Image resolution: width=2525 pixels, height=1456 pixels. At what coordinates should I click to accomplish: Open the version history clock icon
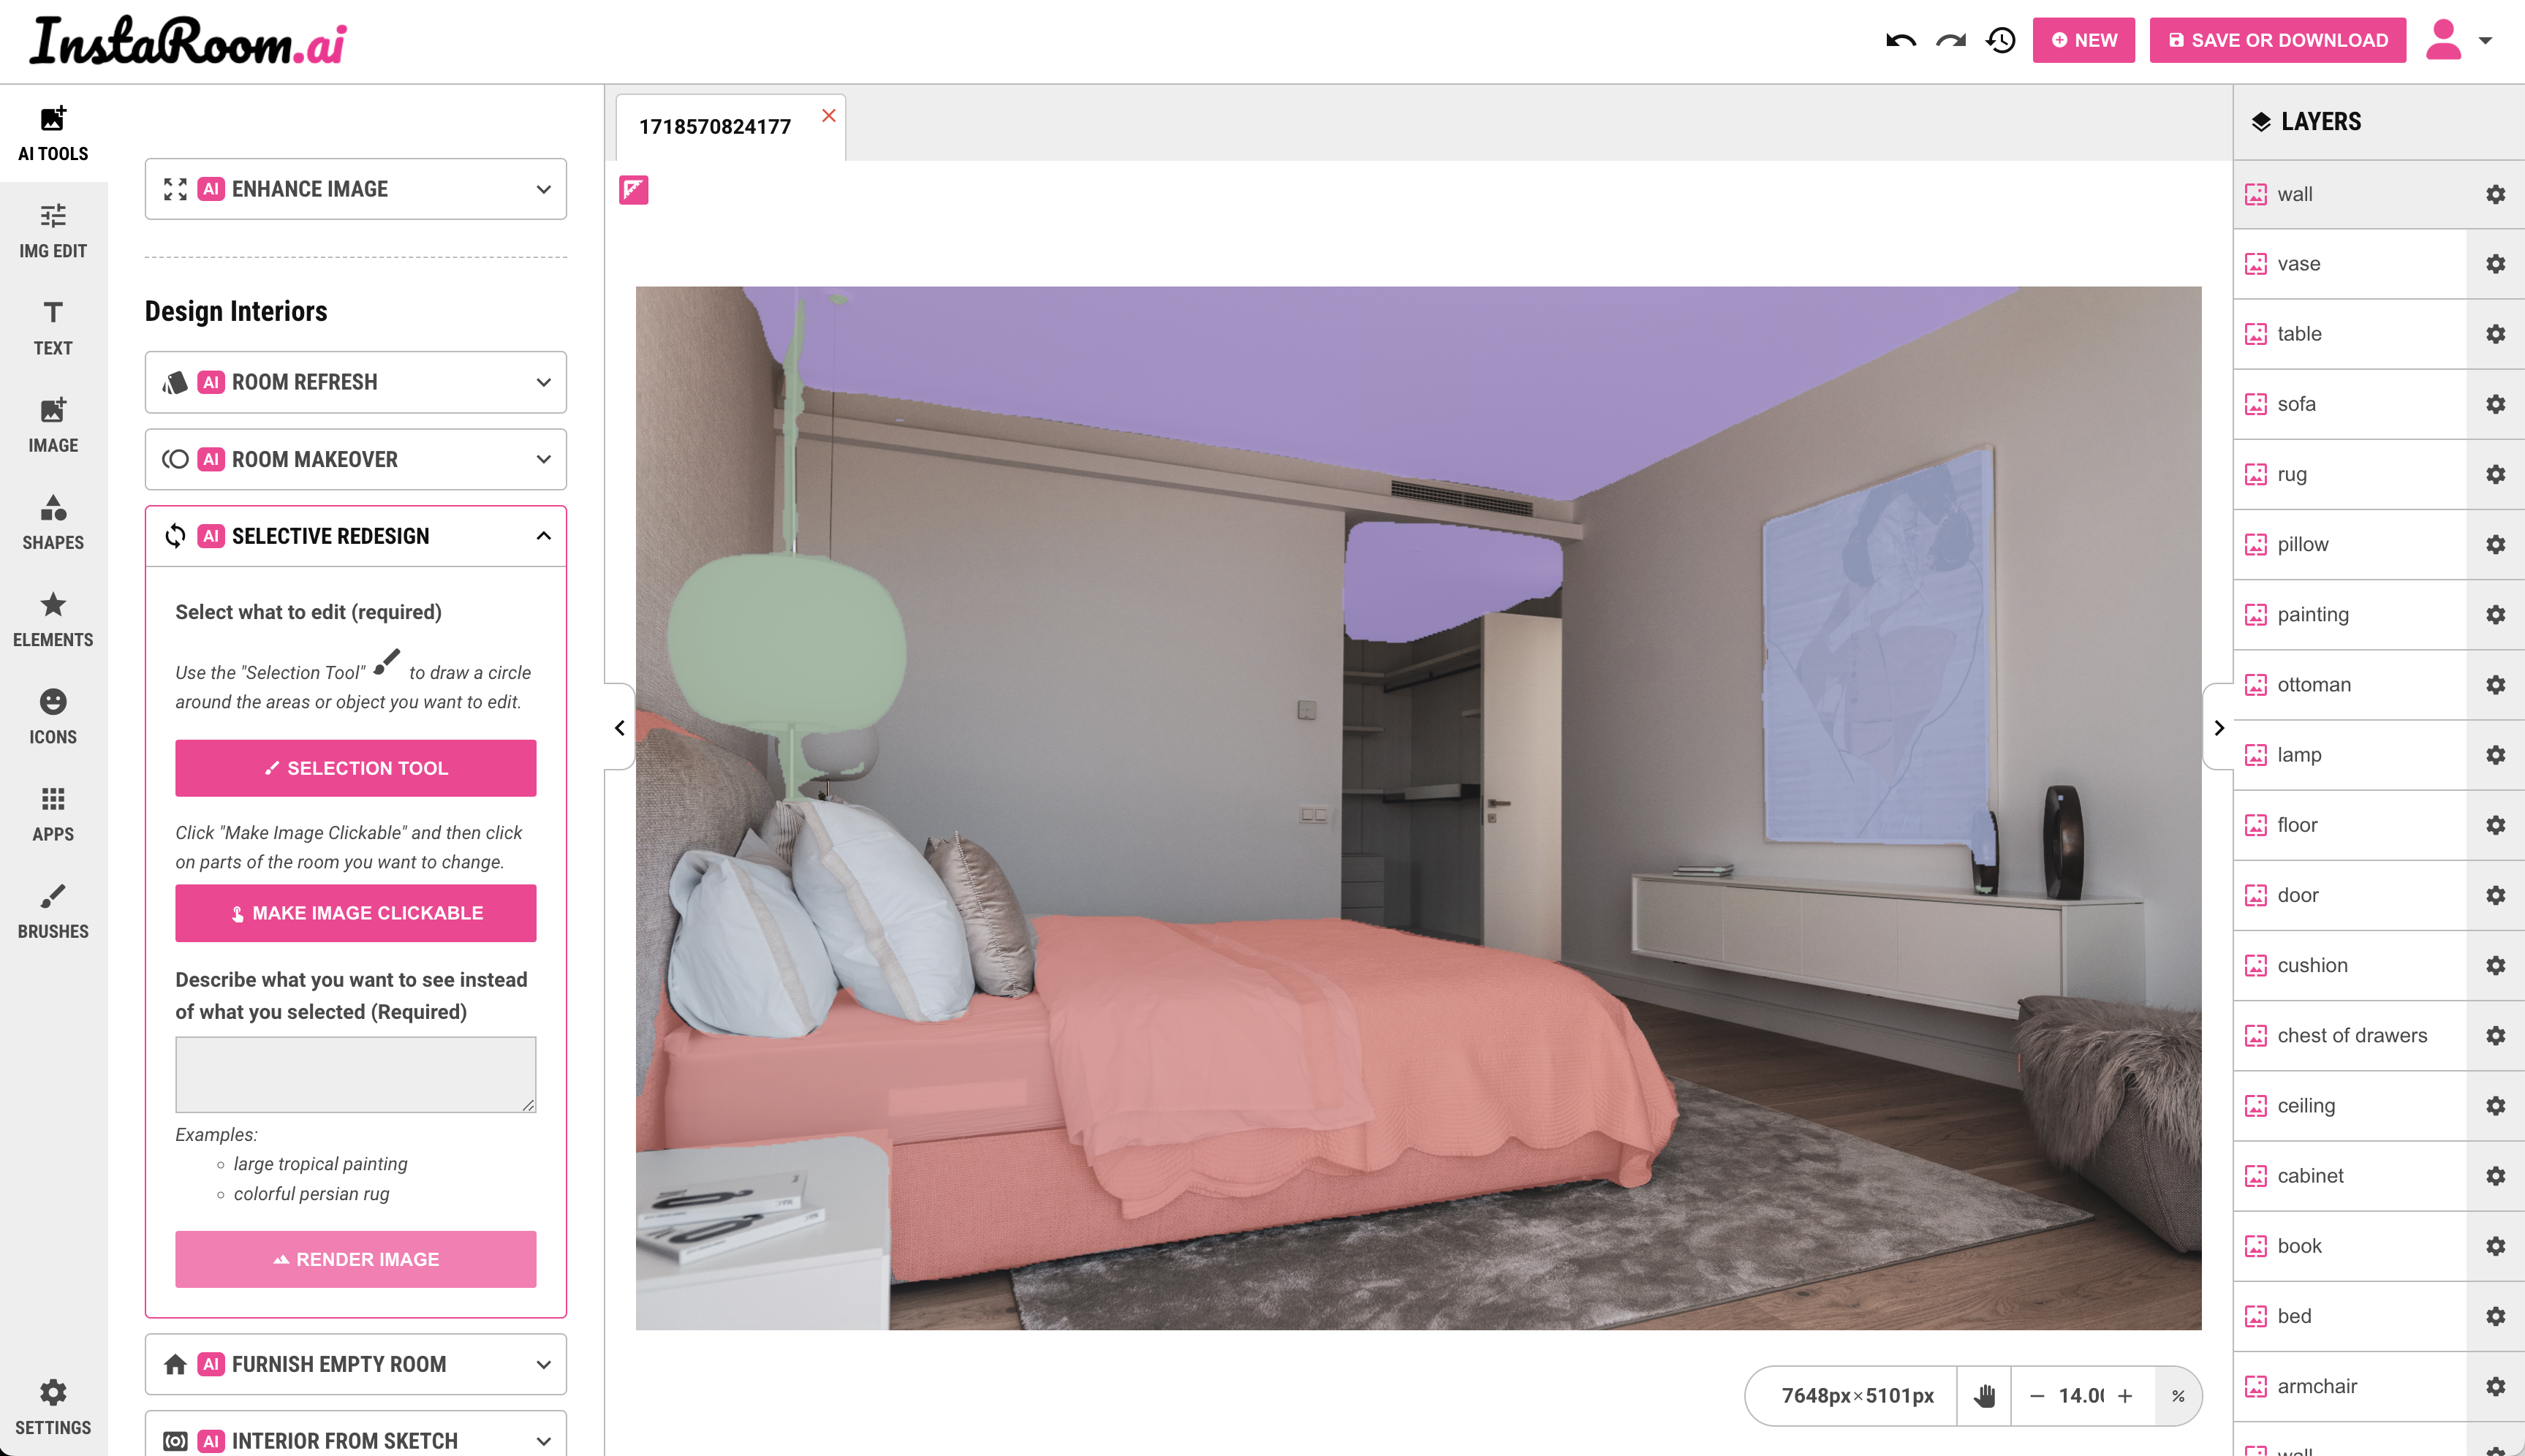click(x=2001, y=41)
